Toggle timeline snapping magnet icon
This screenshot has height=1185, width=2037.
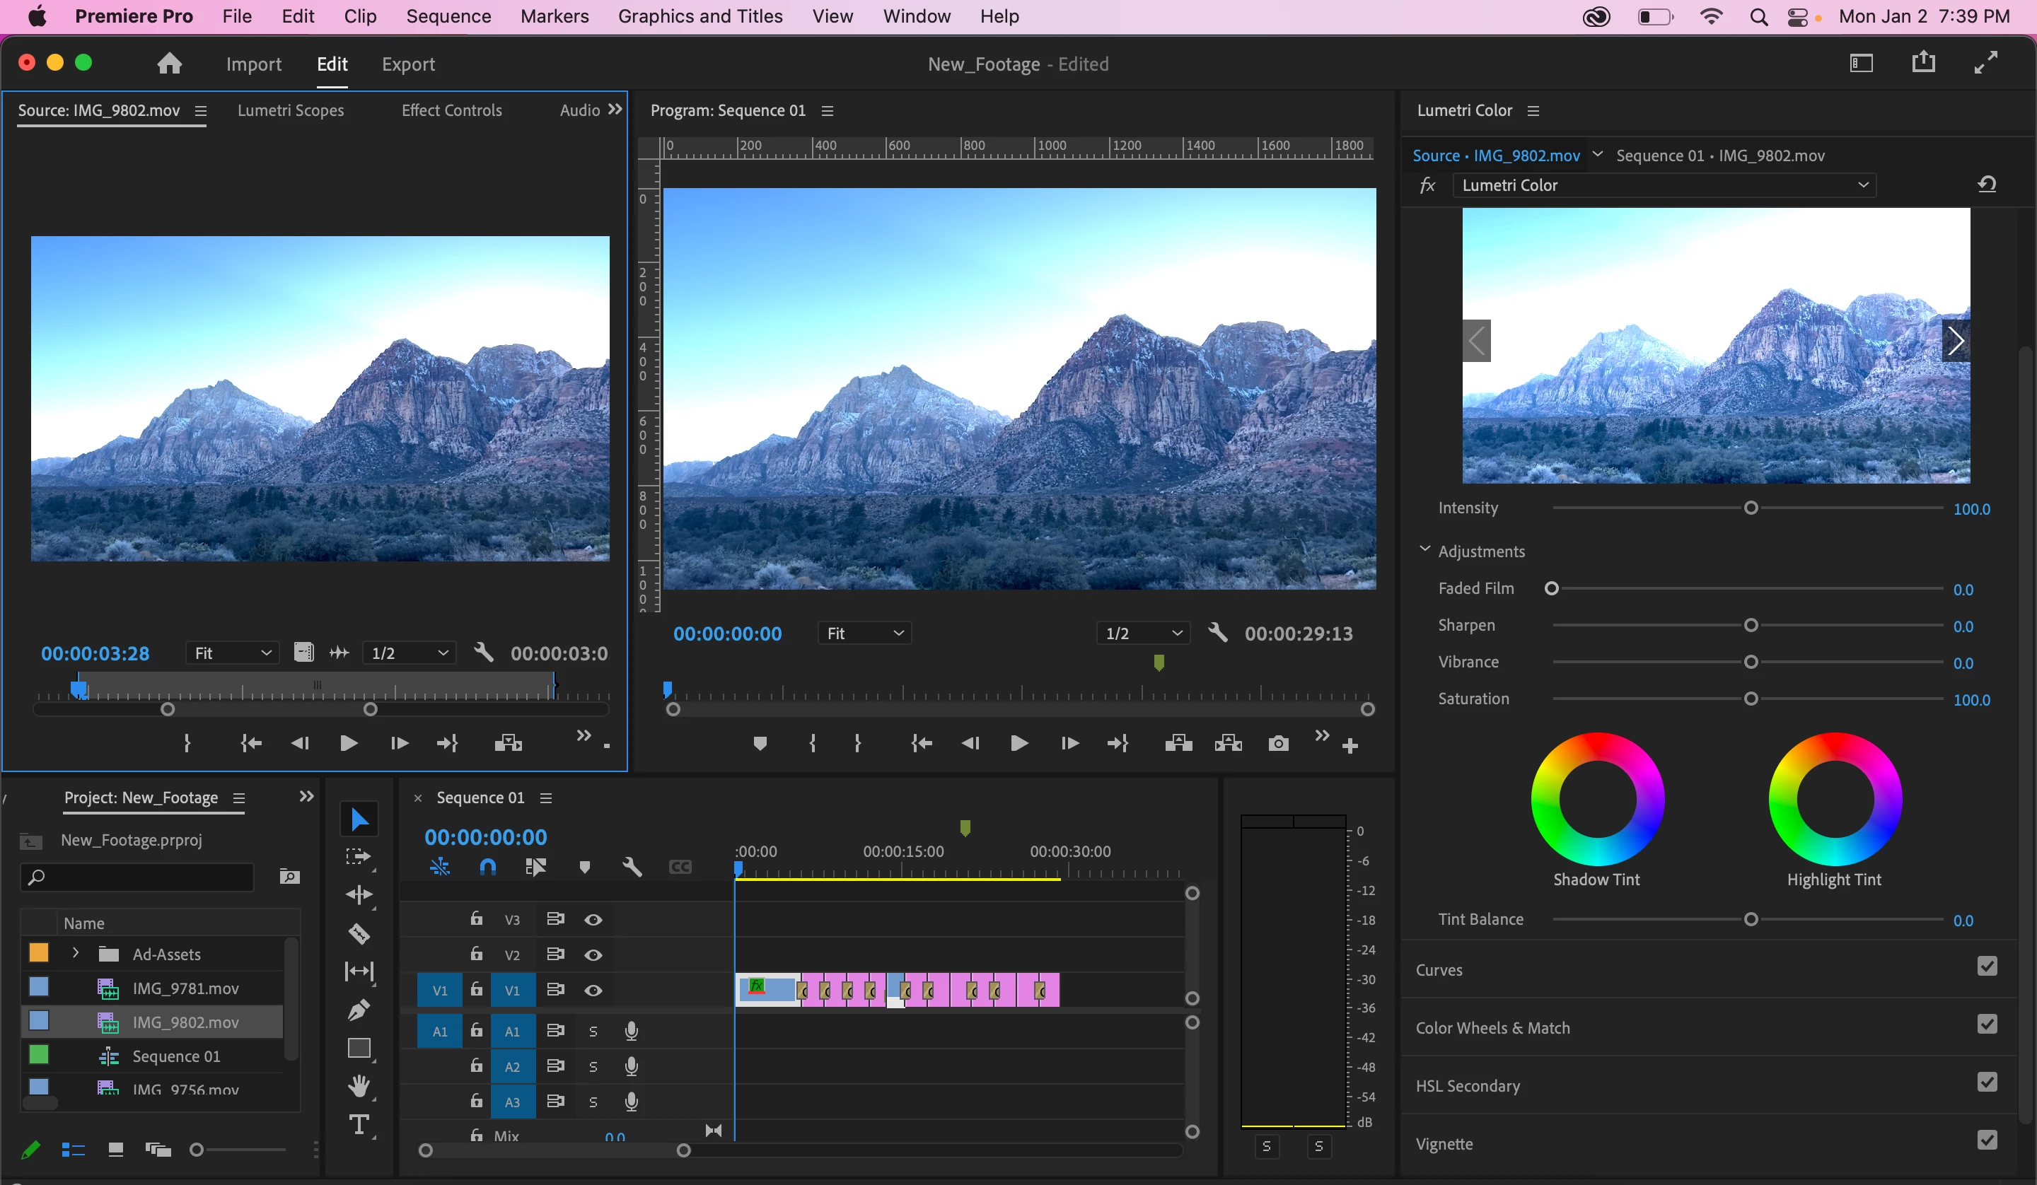tap(487, 868)
